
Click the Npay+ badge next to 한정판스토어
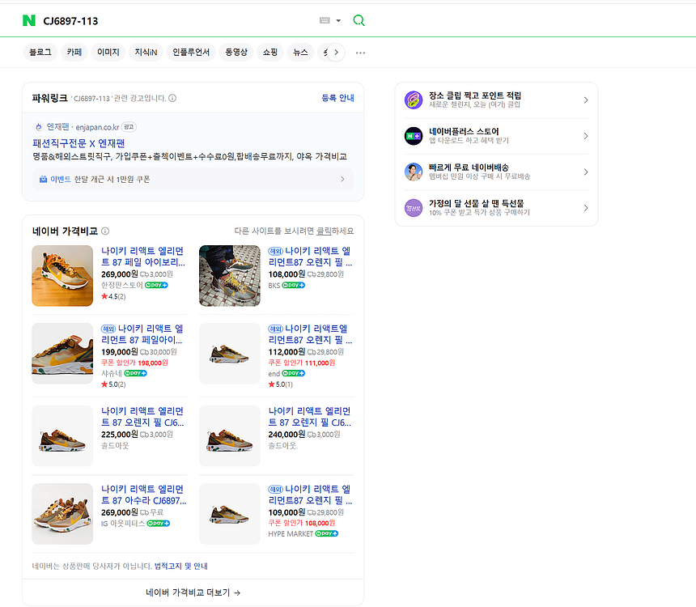coord(156,285)
